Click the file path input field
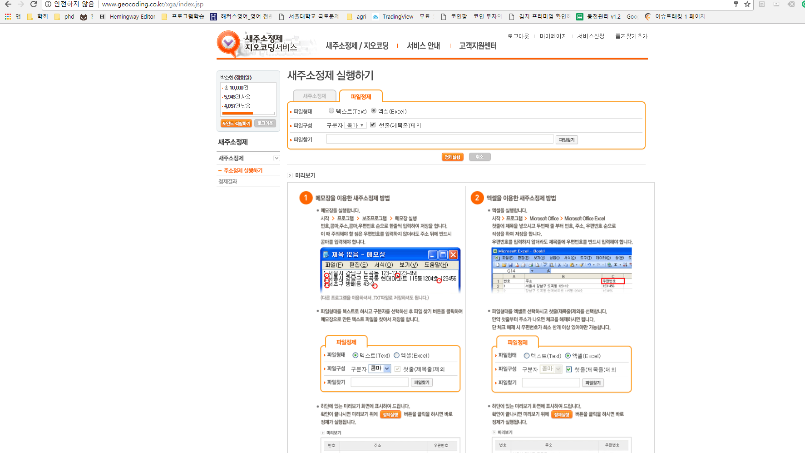 click(440, 139)
